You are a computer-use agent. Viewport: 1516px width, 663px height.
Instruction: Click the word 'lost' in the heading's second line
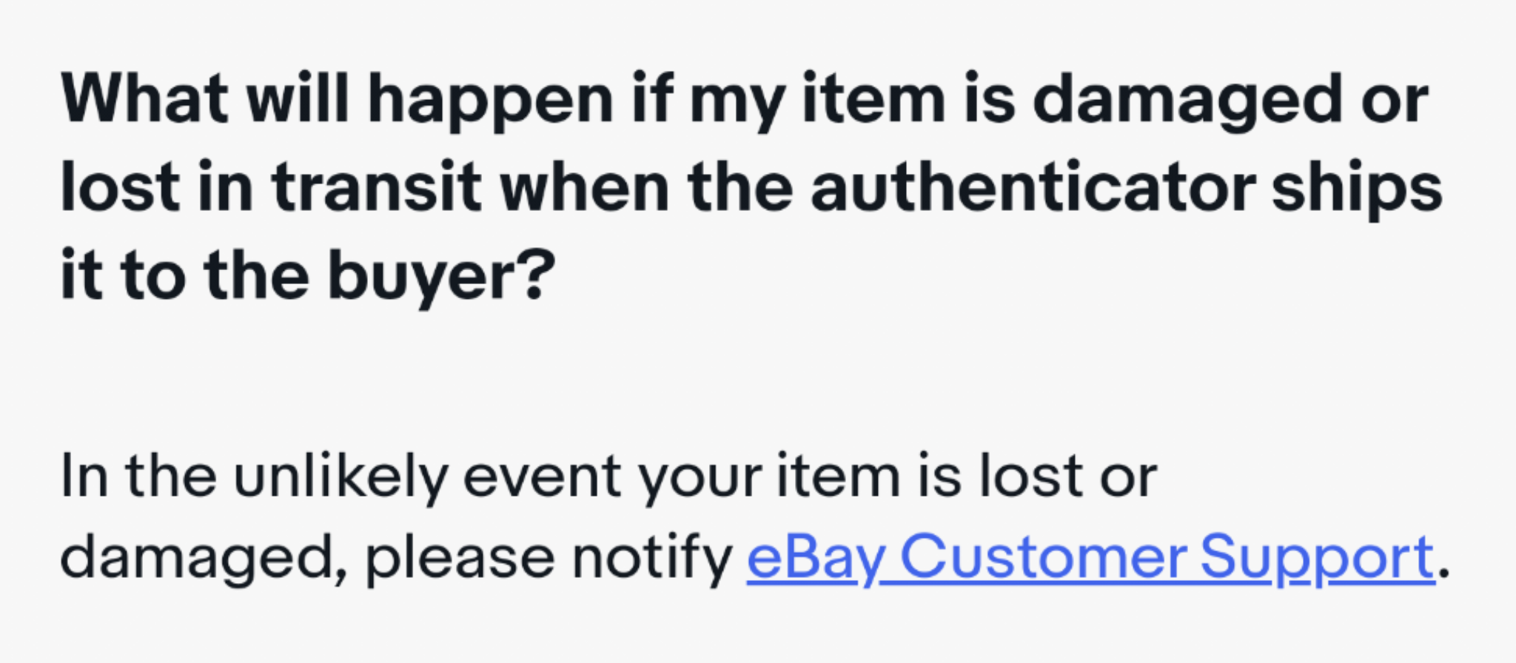click(120, 188)
